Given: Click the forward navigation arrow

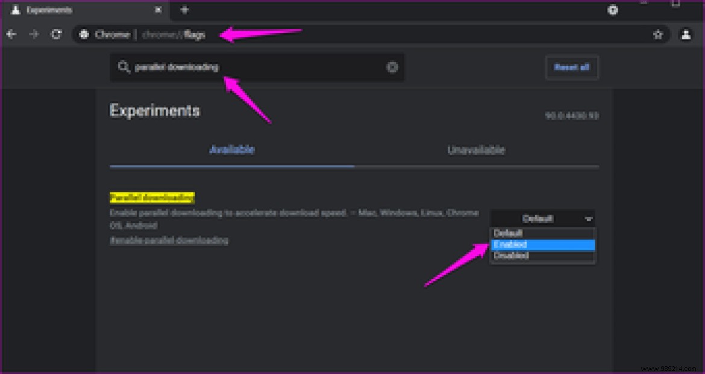Looking at the screenshot, I should pyautogui.click(x=34, y=34).
